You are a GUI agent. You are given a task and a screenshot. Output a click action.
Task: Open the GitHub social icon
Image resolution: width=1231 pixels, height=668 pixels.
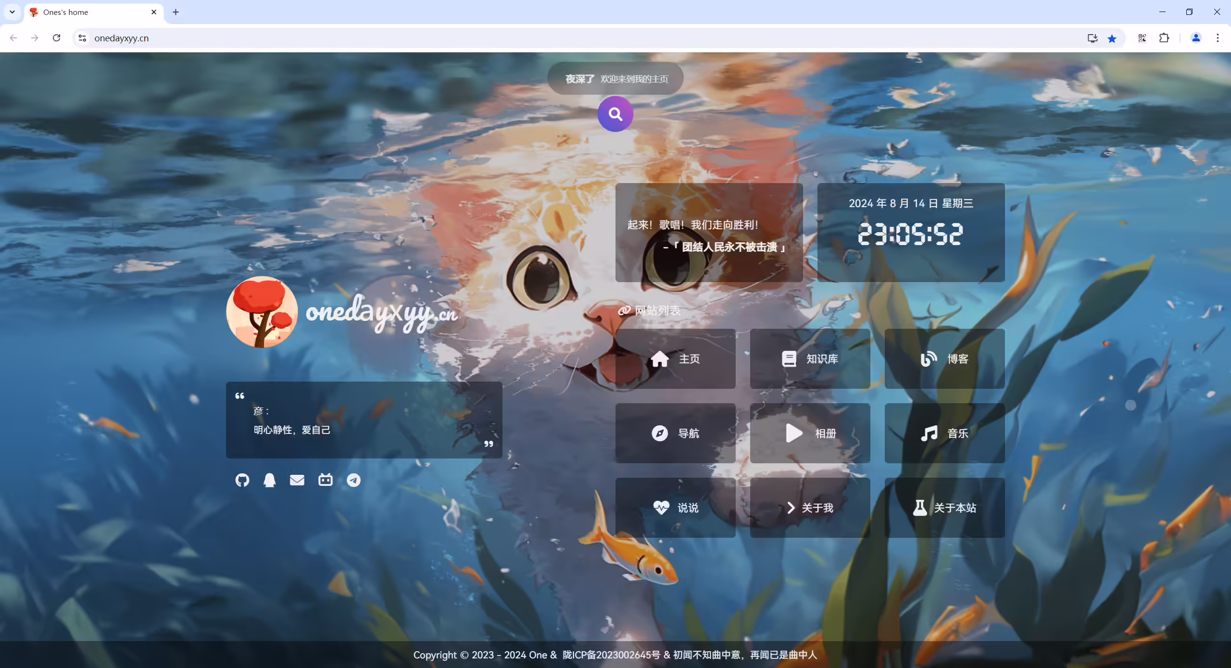[242, 480]
